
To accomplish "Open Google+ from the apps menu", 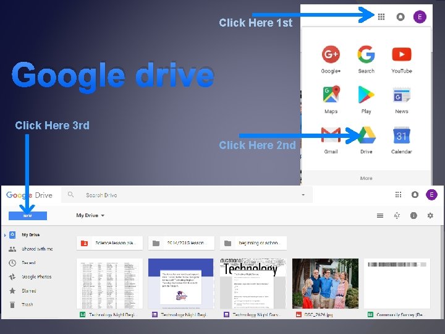I will pyautogui.click(x=331, y=59).
